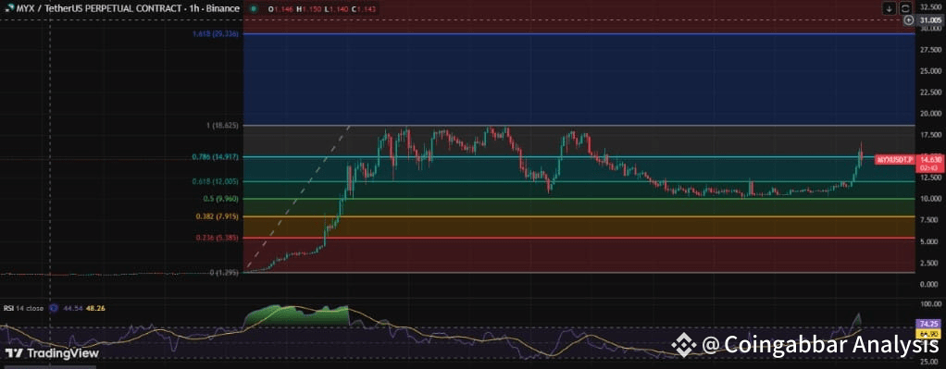Image resolution: width=946 pixels, height=369 pixels.
Task: Click the green market status dot
Action: [253, 9]
